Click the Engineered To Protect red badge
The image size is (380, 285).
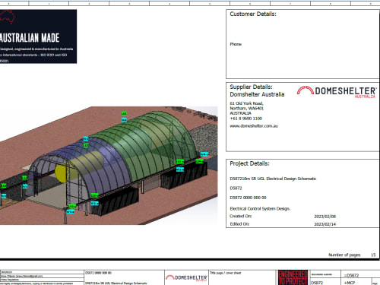tap(293, 277)
